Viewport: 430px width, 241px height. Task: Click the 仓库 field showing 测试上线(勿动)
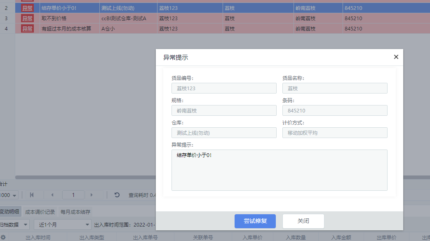click(224, 133)
